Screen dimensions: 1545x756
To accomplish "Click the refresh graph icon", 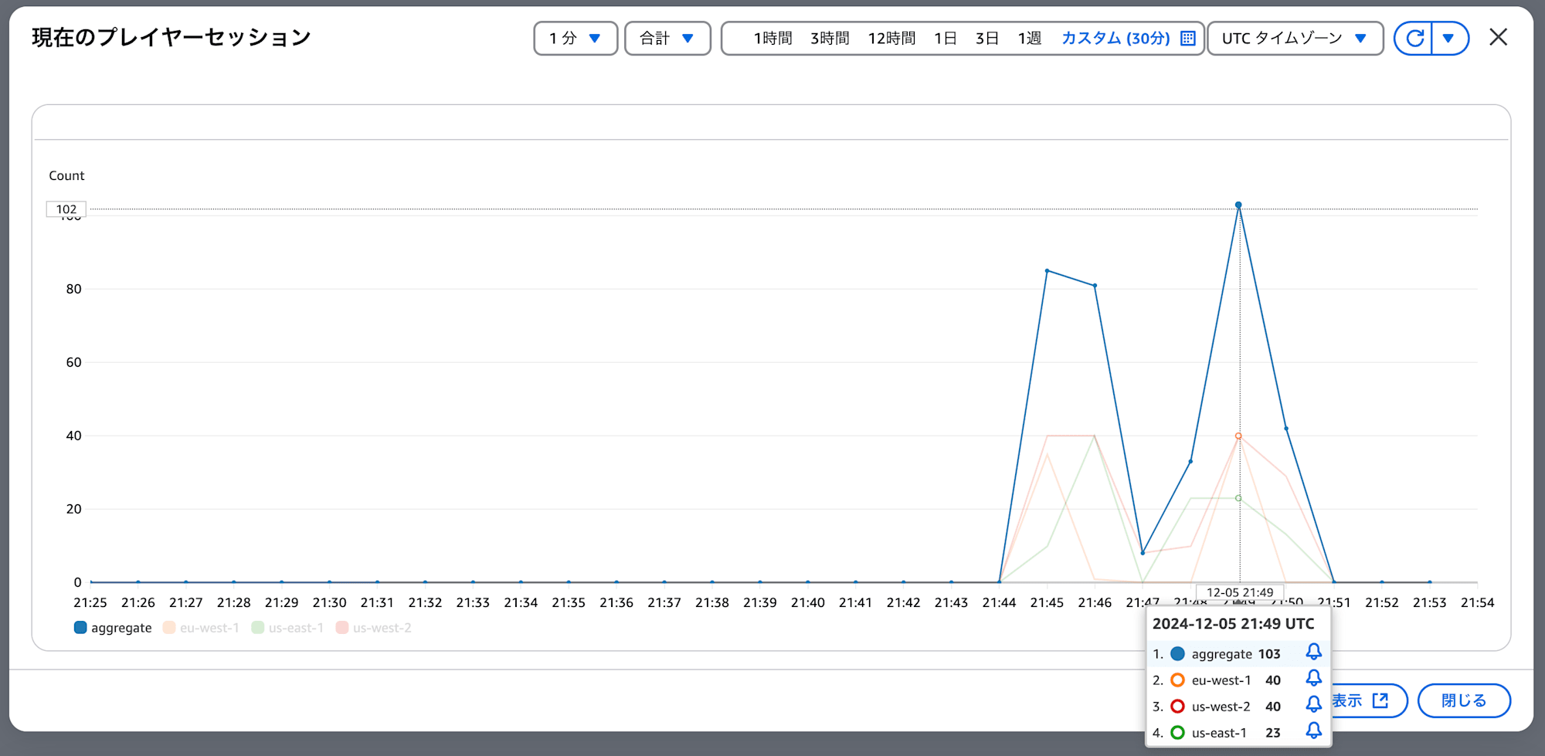I will [x=1414, y=39].
